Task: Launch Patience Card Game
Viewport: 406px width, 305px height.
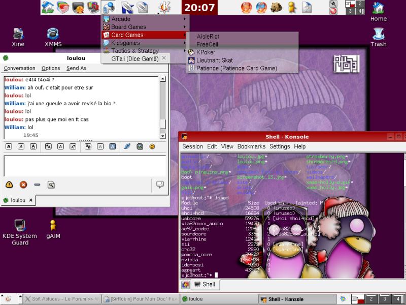Action: (243, 68)
